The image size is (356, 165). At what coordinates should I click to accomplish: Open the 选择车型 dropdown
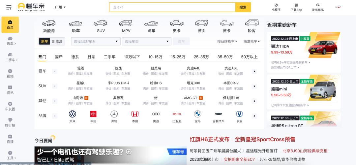[146, 42]
